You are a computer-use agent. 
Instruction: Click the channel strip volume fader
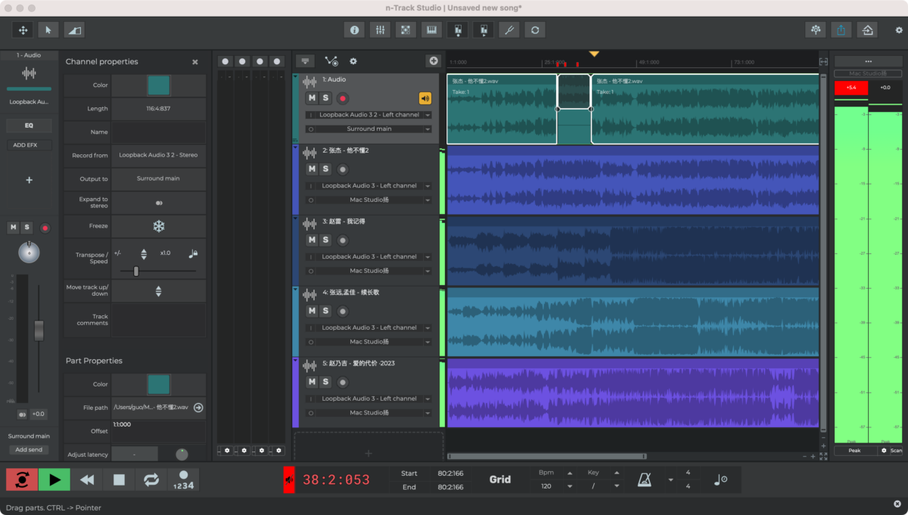(39, 330)
